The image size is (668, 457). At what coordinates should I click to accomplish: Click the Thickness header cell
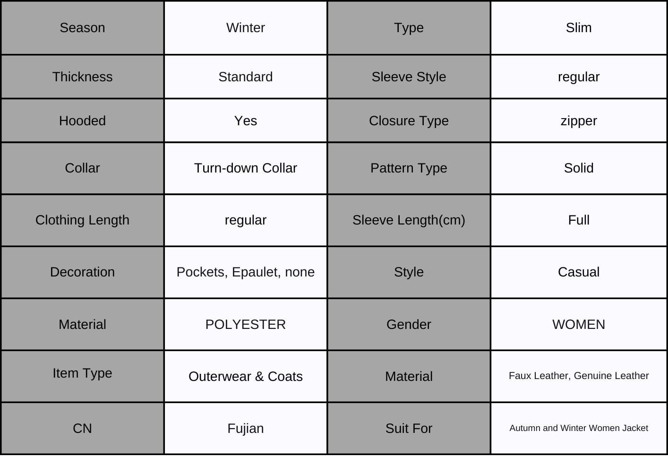pyautogui.click(x=82, y=77)
